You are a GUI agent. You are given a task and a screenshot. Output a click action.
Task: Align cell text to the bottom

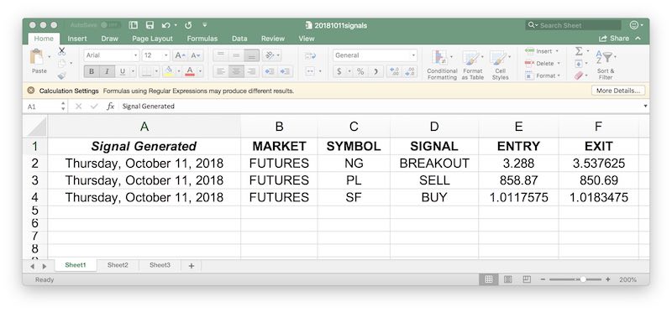click(252, 55)
